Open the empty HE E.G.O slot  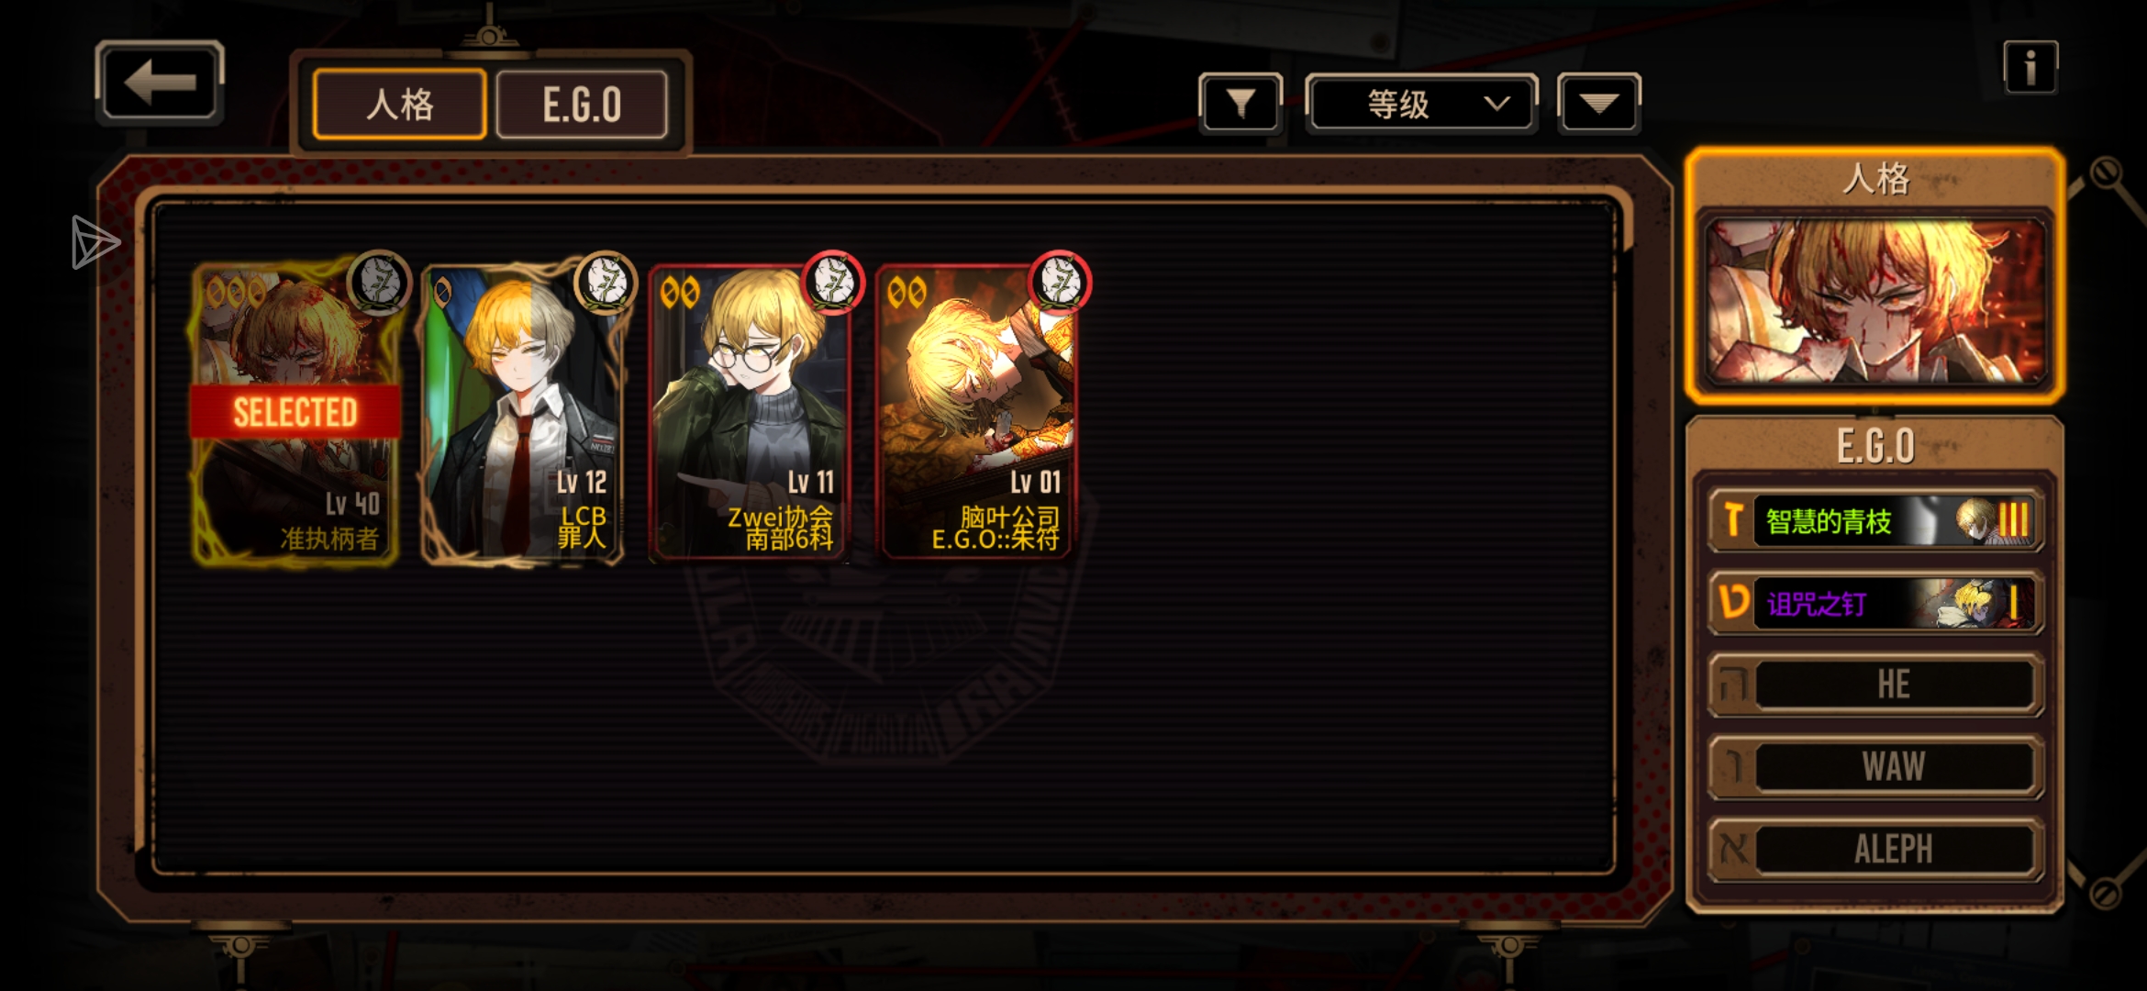pyautogui.click(x=1875, y=685)
